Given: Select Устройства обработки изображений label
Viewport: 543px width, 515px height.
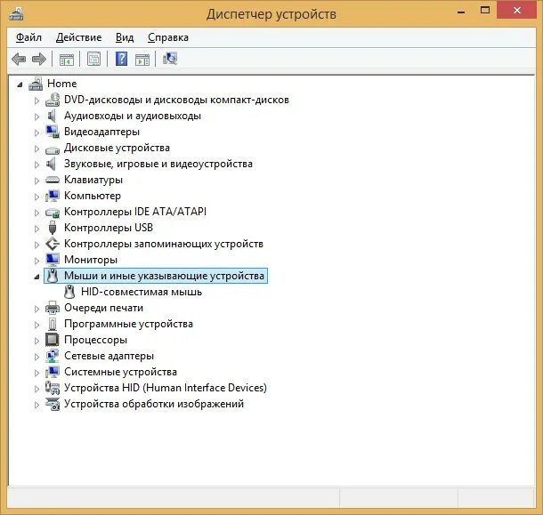Looking at the screenshot, I should coord(154,404).
